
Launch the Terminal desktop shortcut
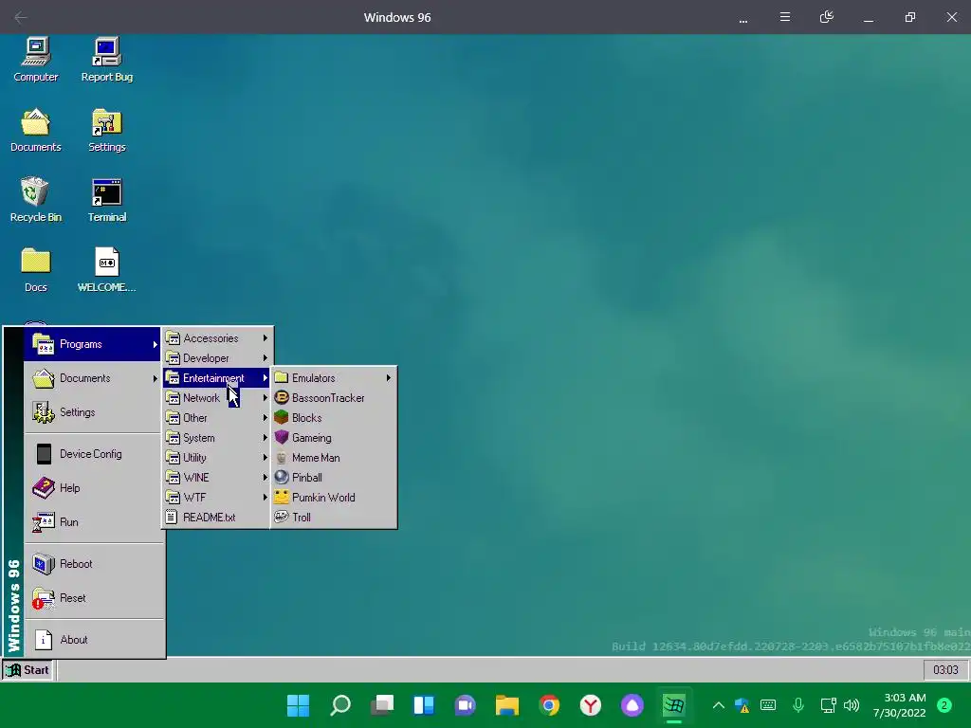[x=106, y=200]
